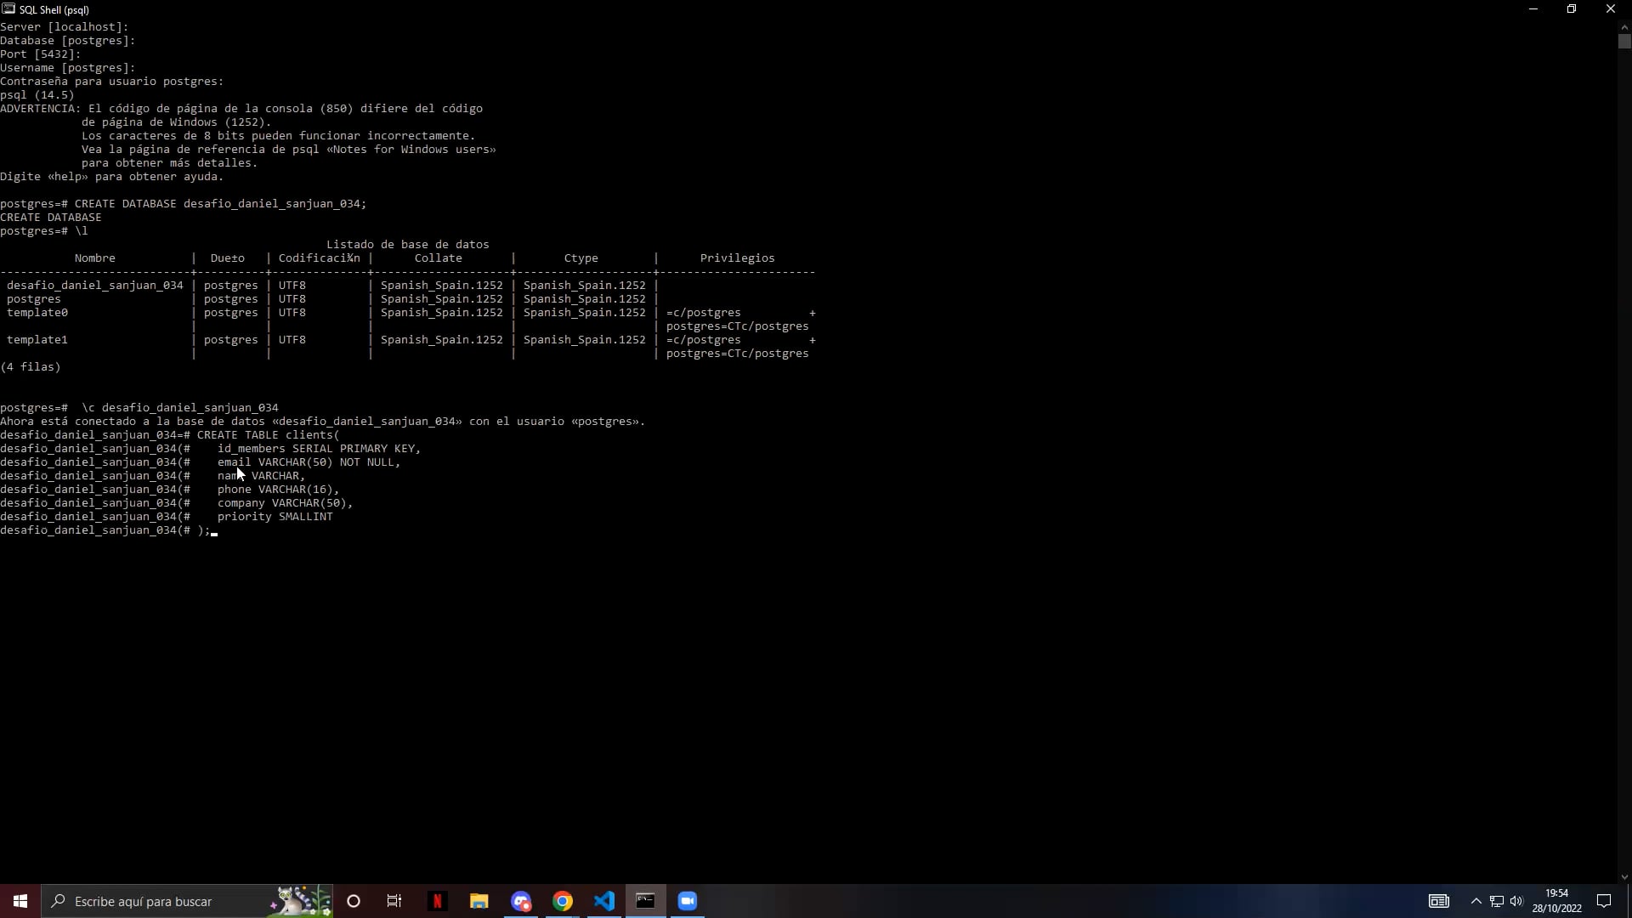Open the notifications Action Center
The height and width of the screenshot is (918, 1632).
point(1604,901)
